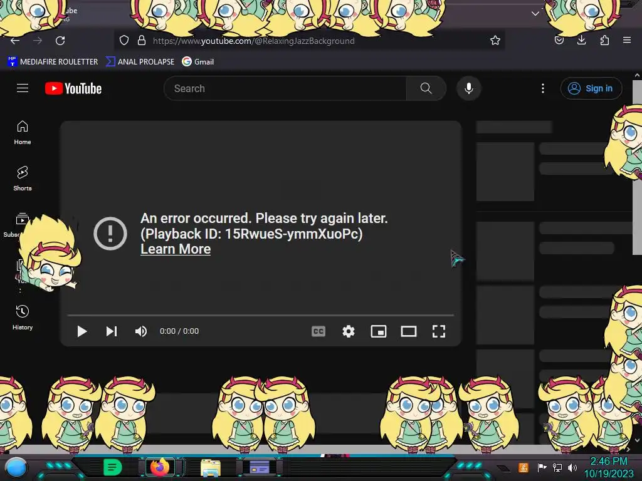642x481 pixels.
Task: Click the video progress bar
Action: 260,316
